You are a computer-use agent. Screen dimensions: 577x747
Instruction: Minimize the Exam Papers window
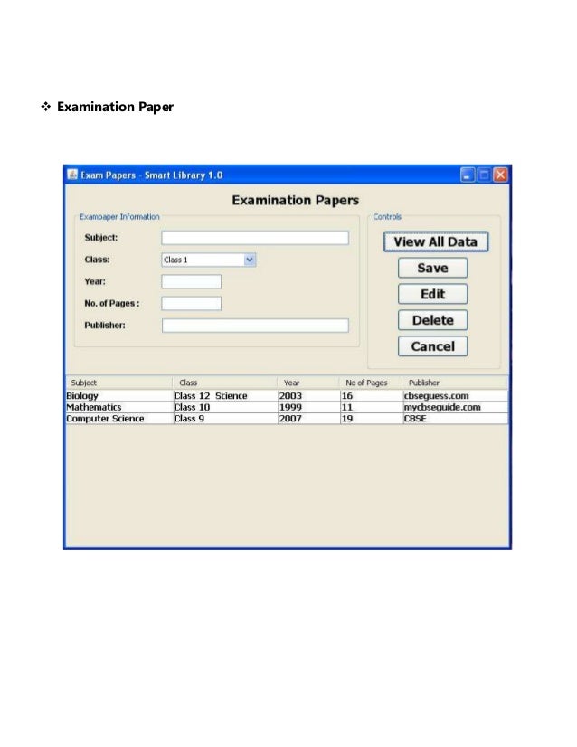point(468,175)
